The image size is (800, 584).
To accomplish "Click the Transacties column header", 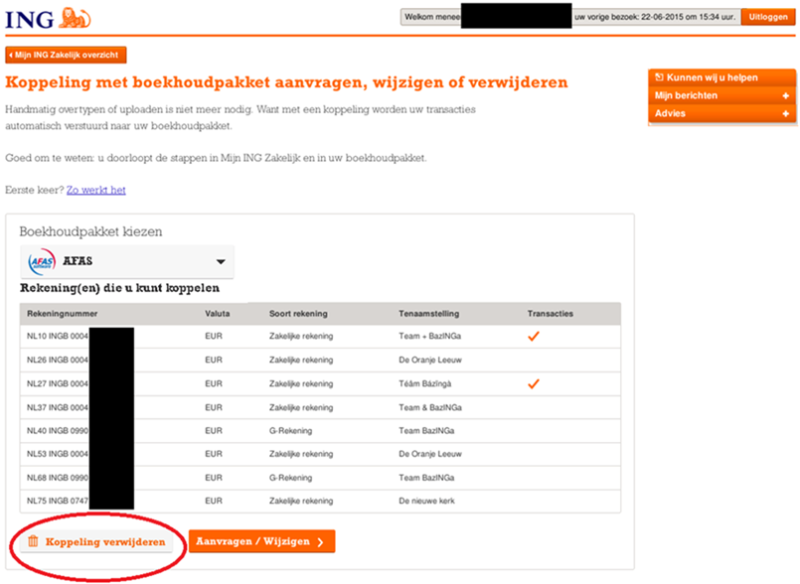I will [550, 314].
